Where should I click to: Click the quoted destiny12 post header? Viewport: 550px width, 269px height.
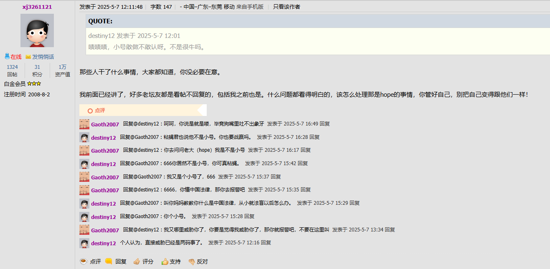pos(134,36)
